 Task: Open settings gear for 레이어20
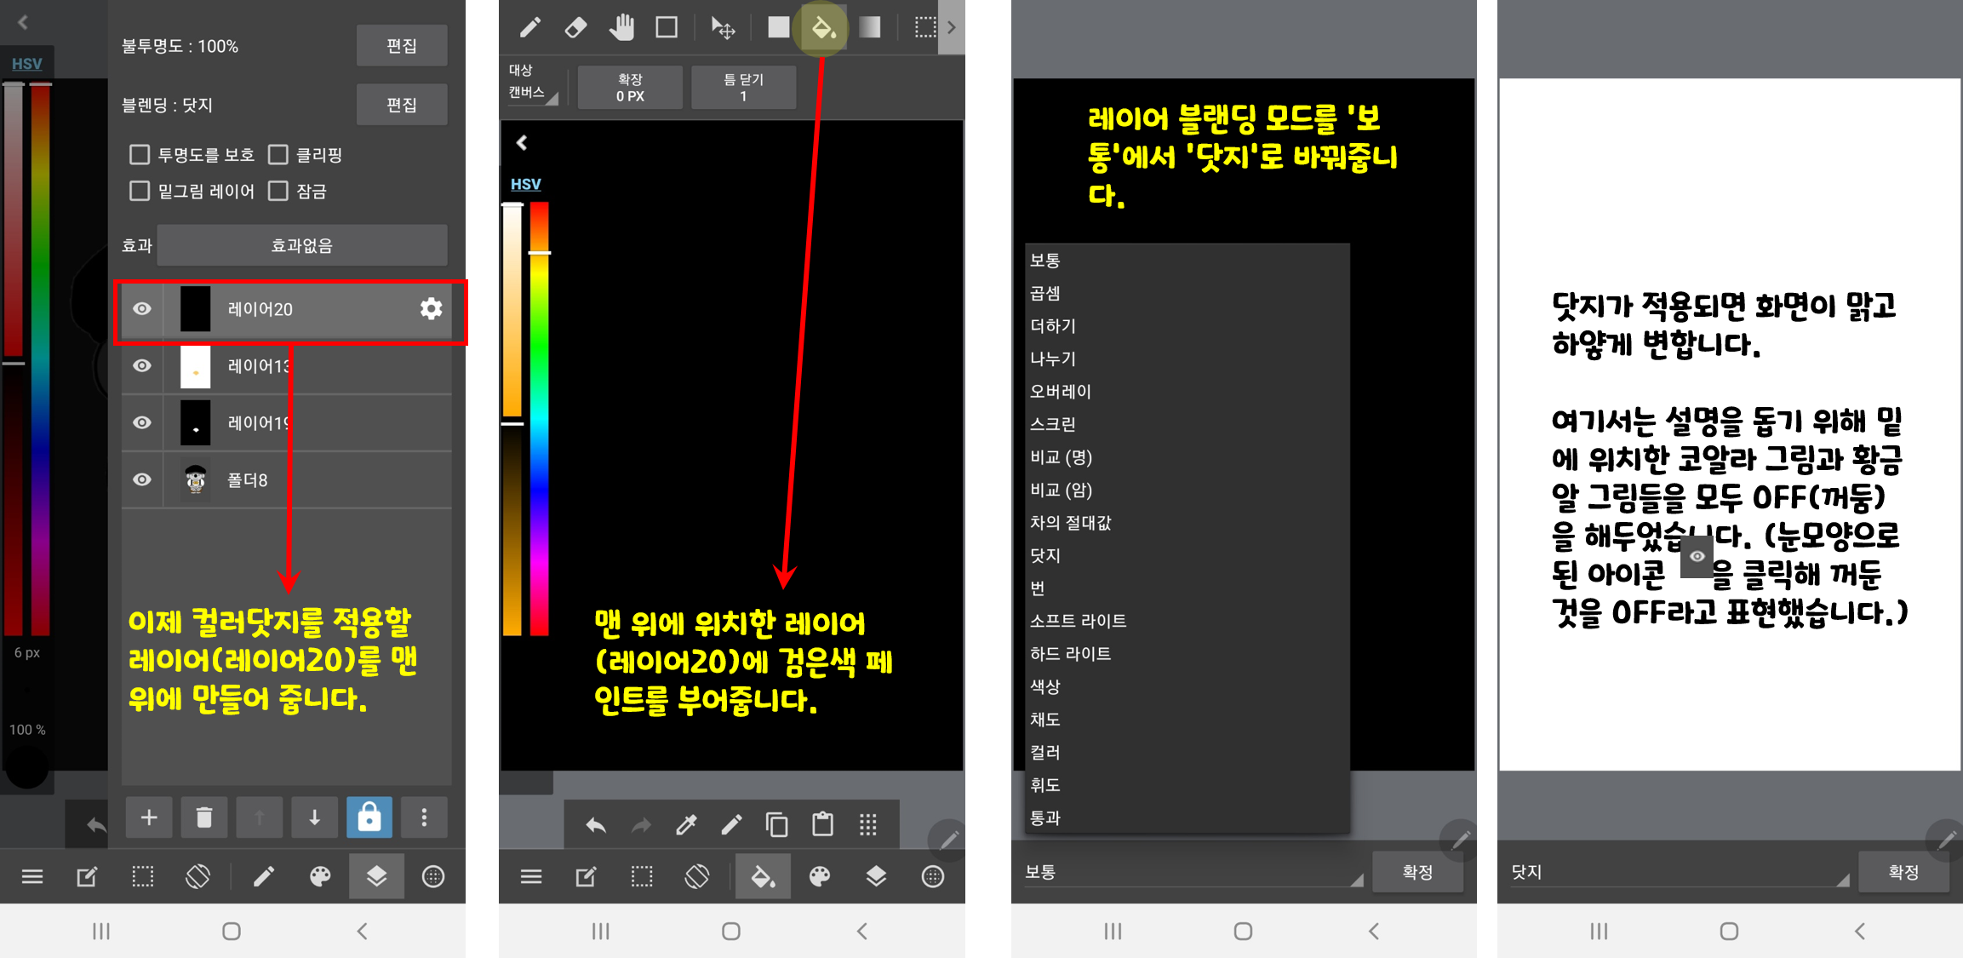point(432,309)
